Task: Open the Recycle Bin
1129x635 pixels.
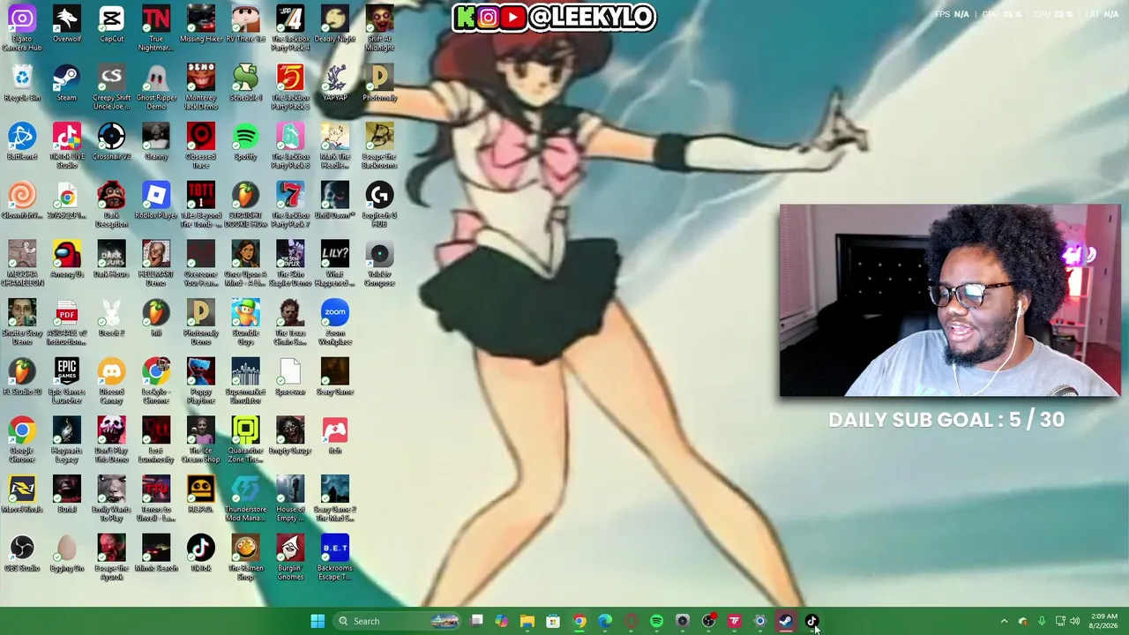Action: click(22, 84)
